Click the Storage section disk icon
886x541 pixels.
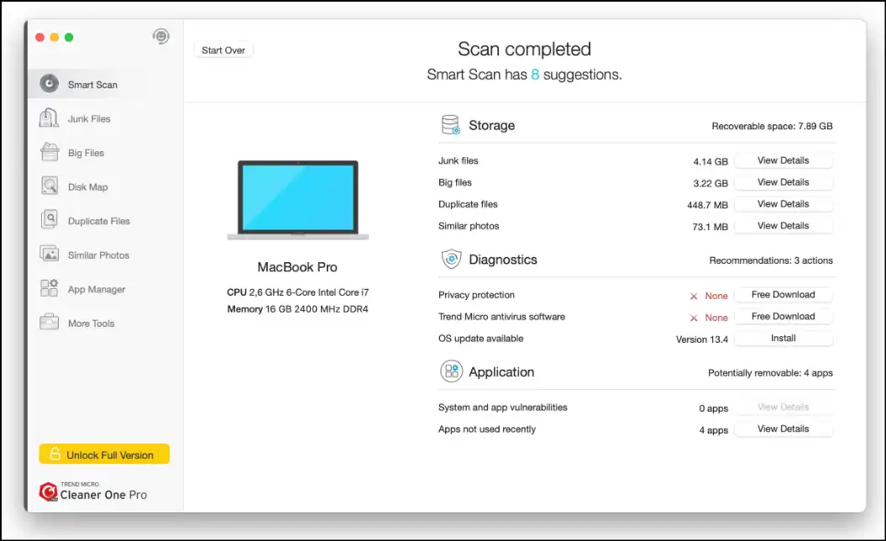pos(451,125)
